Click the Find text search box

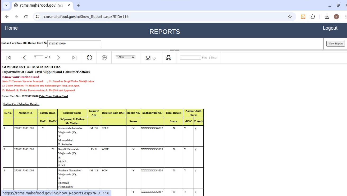[x=190, y=58]
